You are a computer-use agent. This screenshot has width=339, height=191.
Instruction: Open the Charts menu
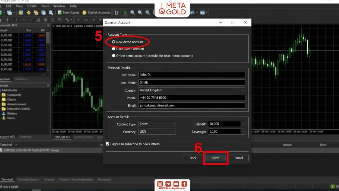(x=32, y=6)
